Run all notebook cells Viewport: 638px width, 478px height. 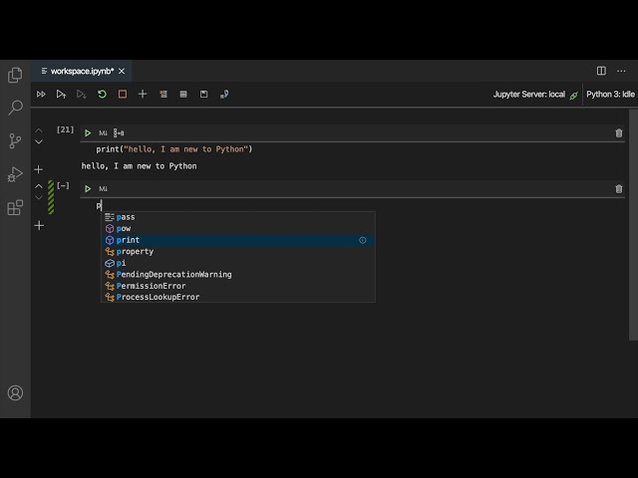coord(41,95)
